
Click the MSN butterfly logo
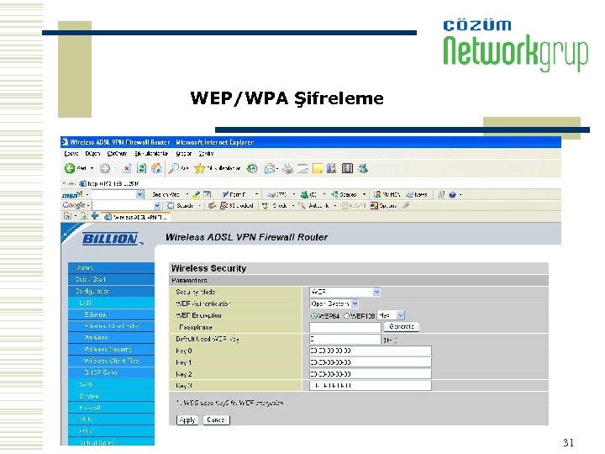coord(72,194)
